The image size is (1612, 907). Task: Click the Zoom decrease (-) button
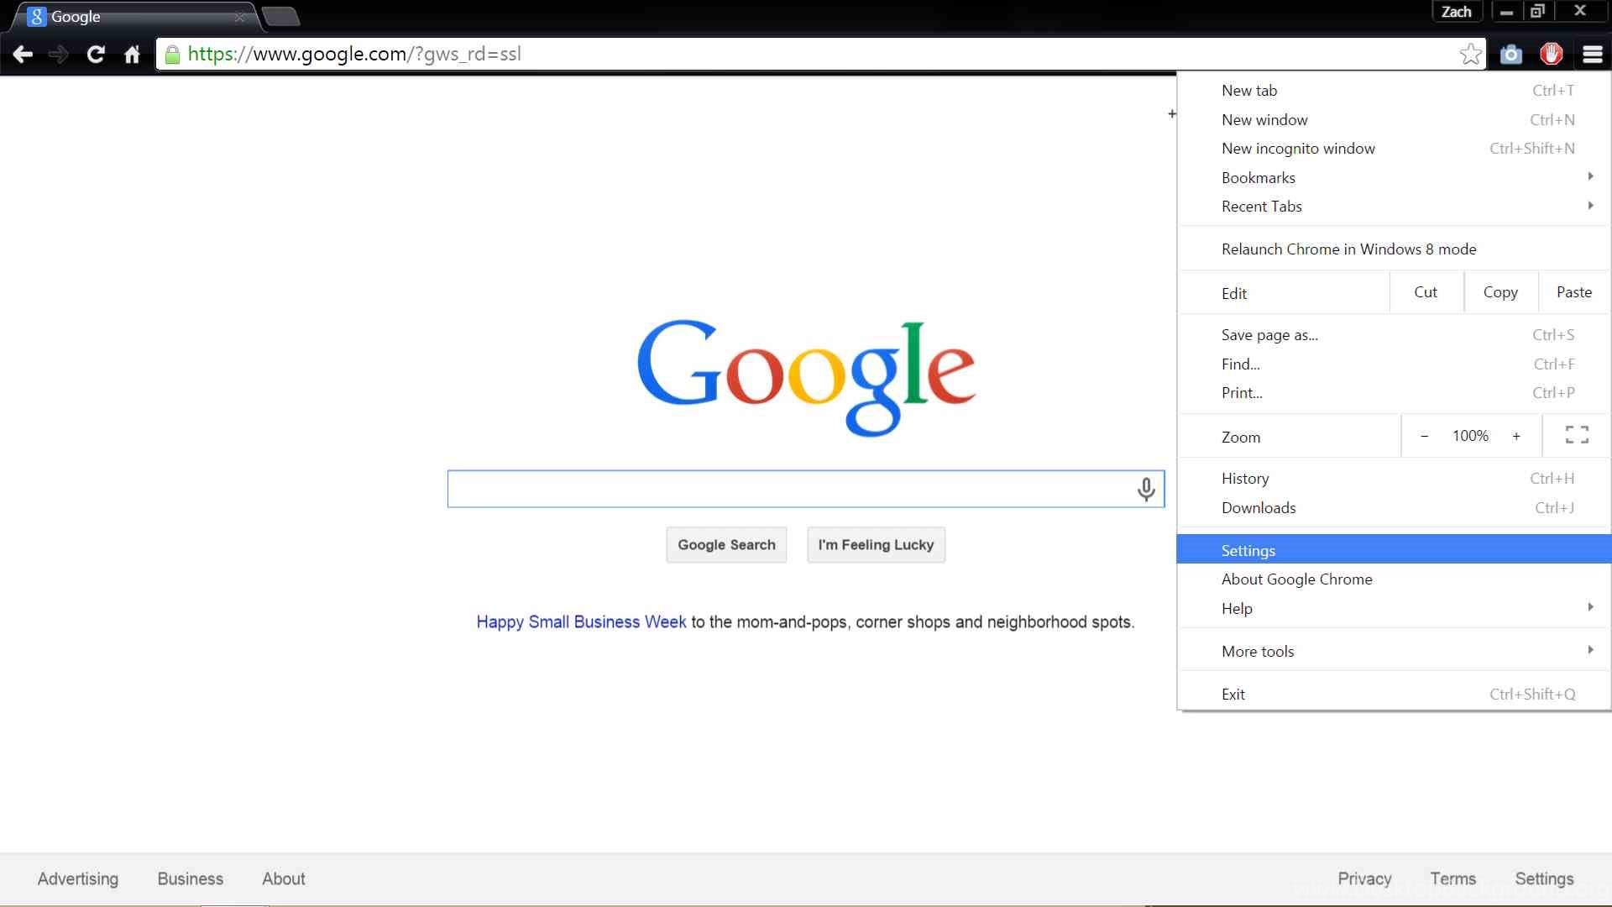(x=1424, y=435)
